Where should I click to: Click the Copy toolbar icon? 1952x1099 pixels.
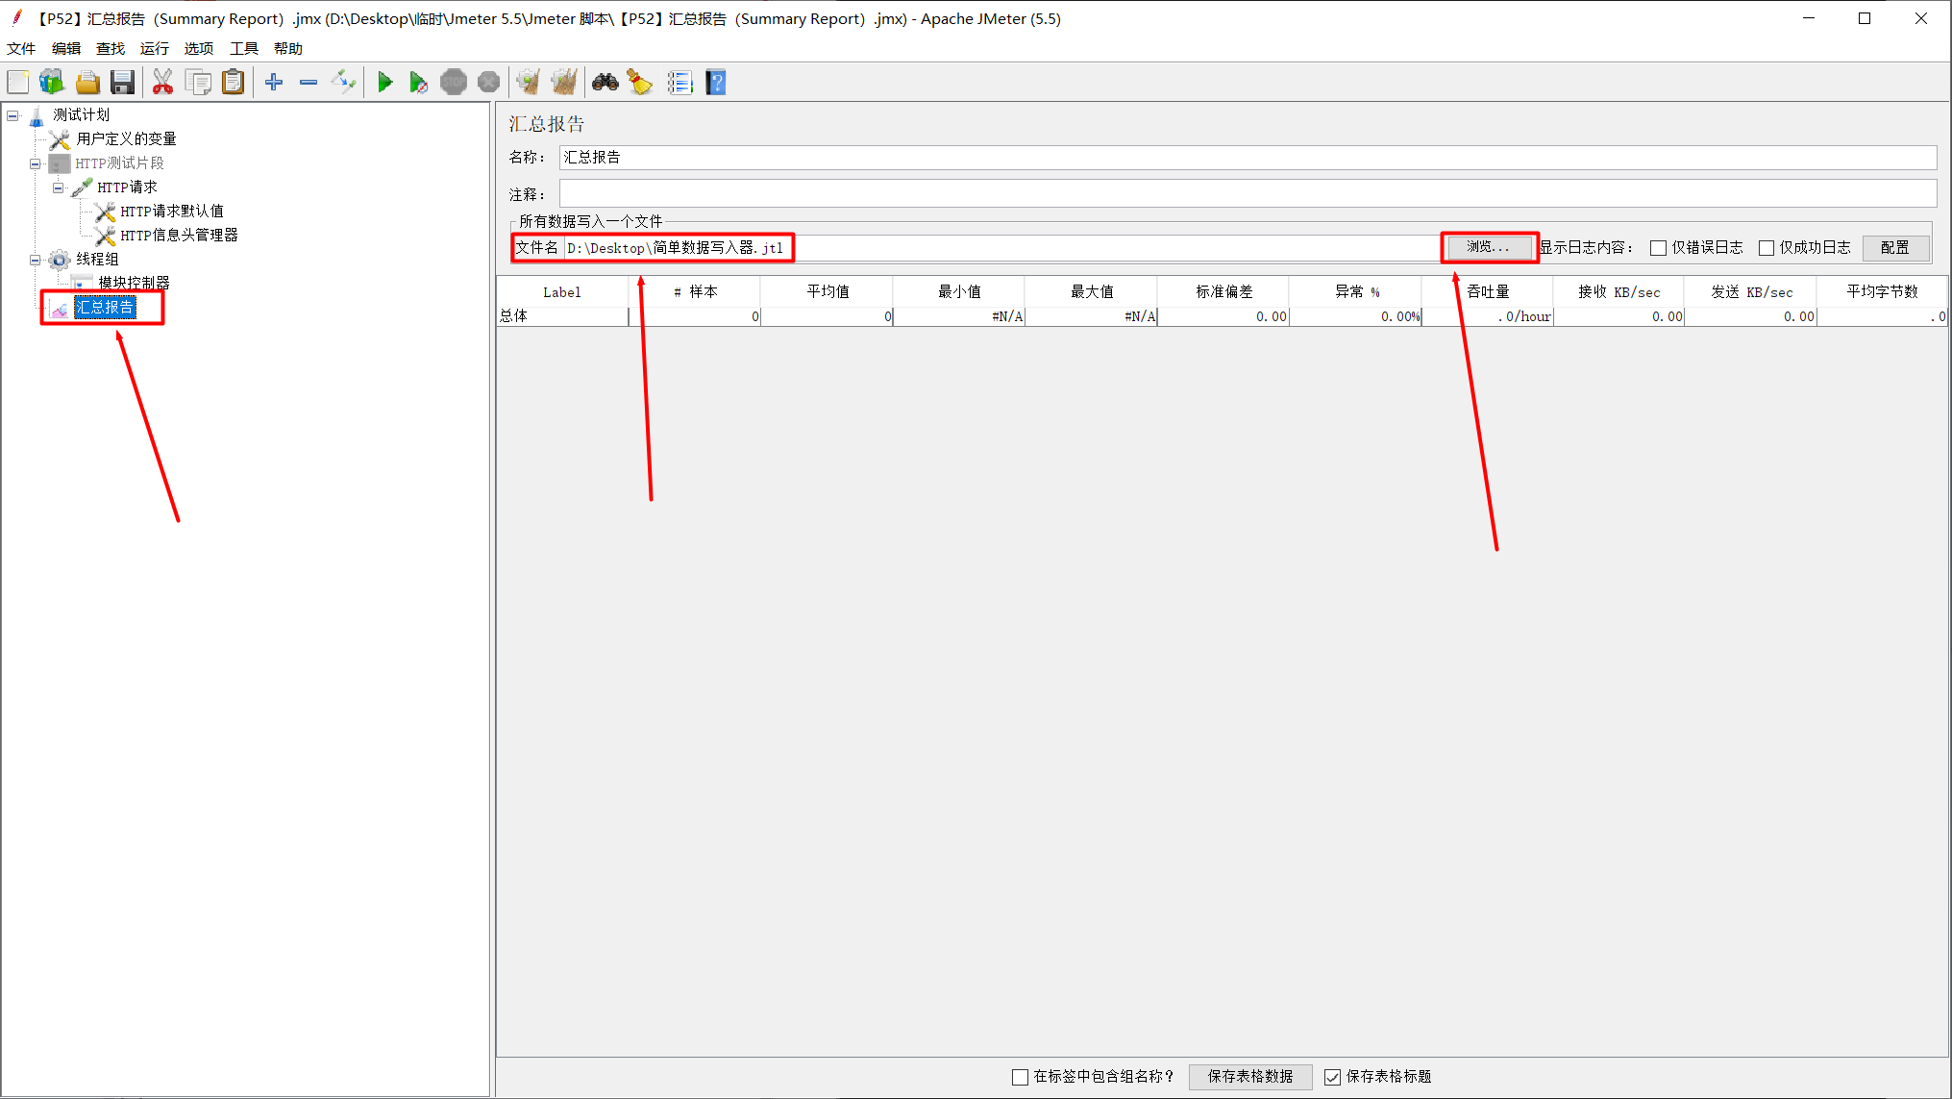(x=198, y=83)
